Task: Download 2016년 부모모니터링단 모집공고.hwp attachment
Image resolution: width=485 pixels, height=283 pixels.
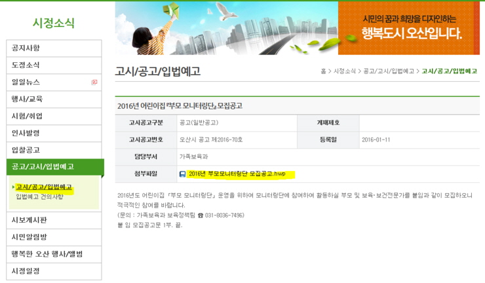Action: pyautogui.click(x=237, y=174)
